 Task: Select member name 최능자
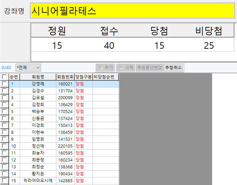(38, 153)
